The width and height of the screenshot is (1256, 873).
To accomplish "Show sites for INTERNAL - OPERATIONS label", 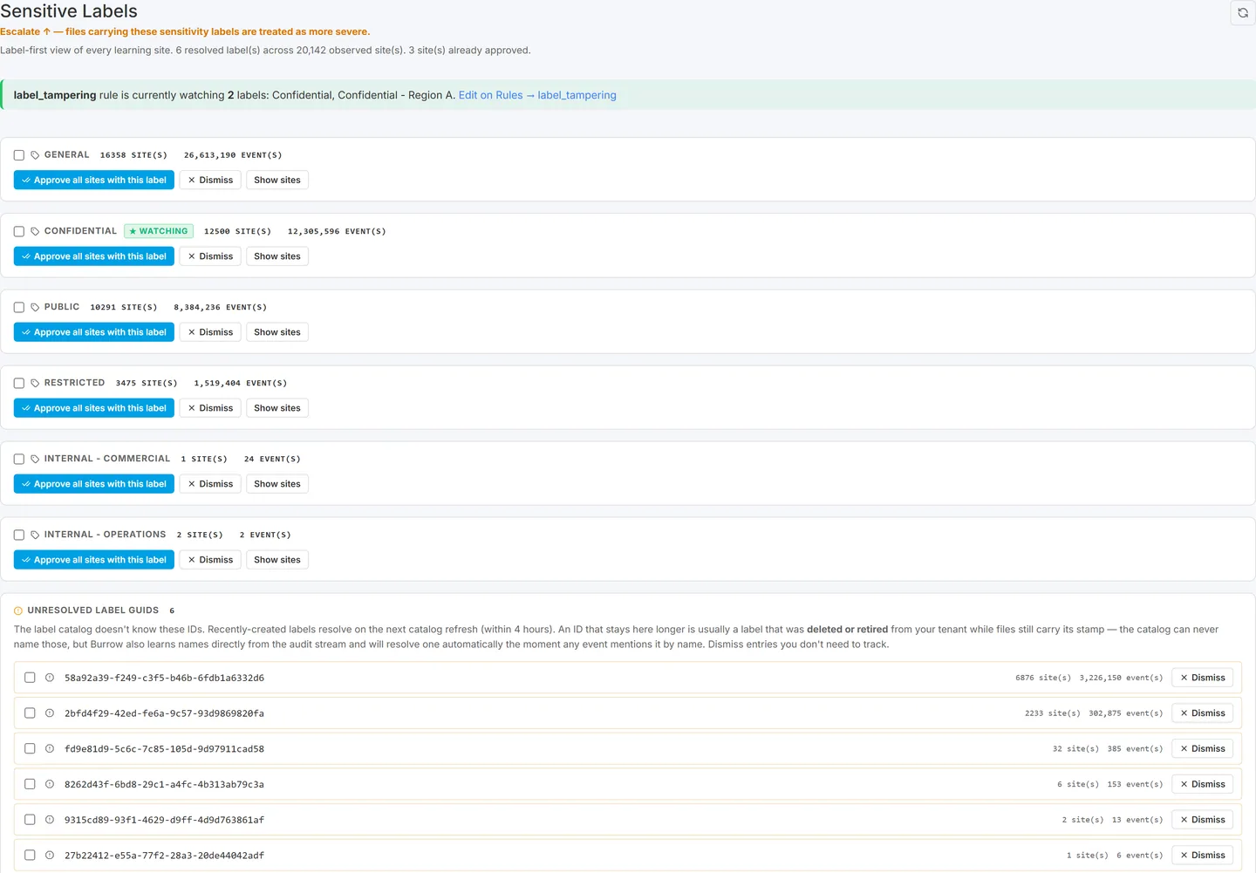I will tap(277, 560).
